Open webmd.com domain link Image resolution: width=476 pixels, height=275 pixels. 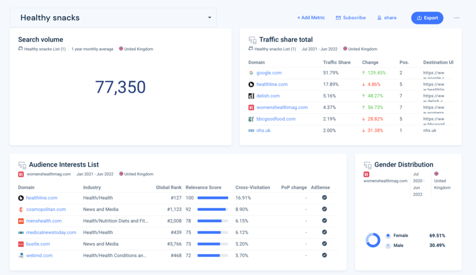(39, 256)
